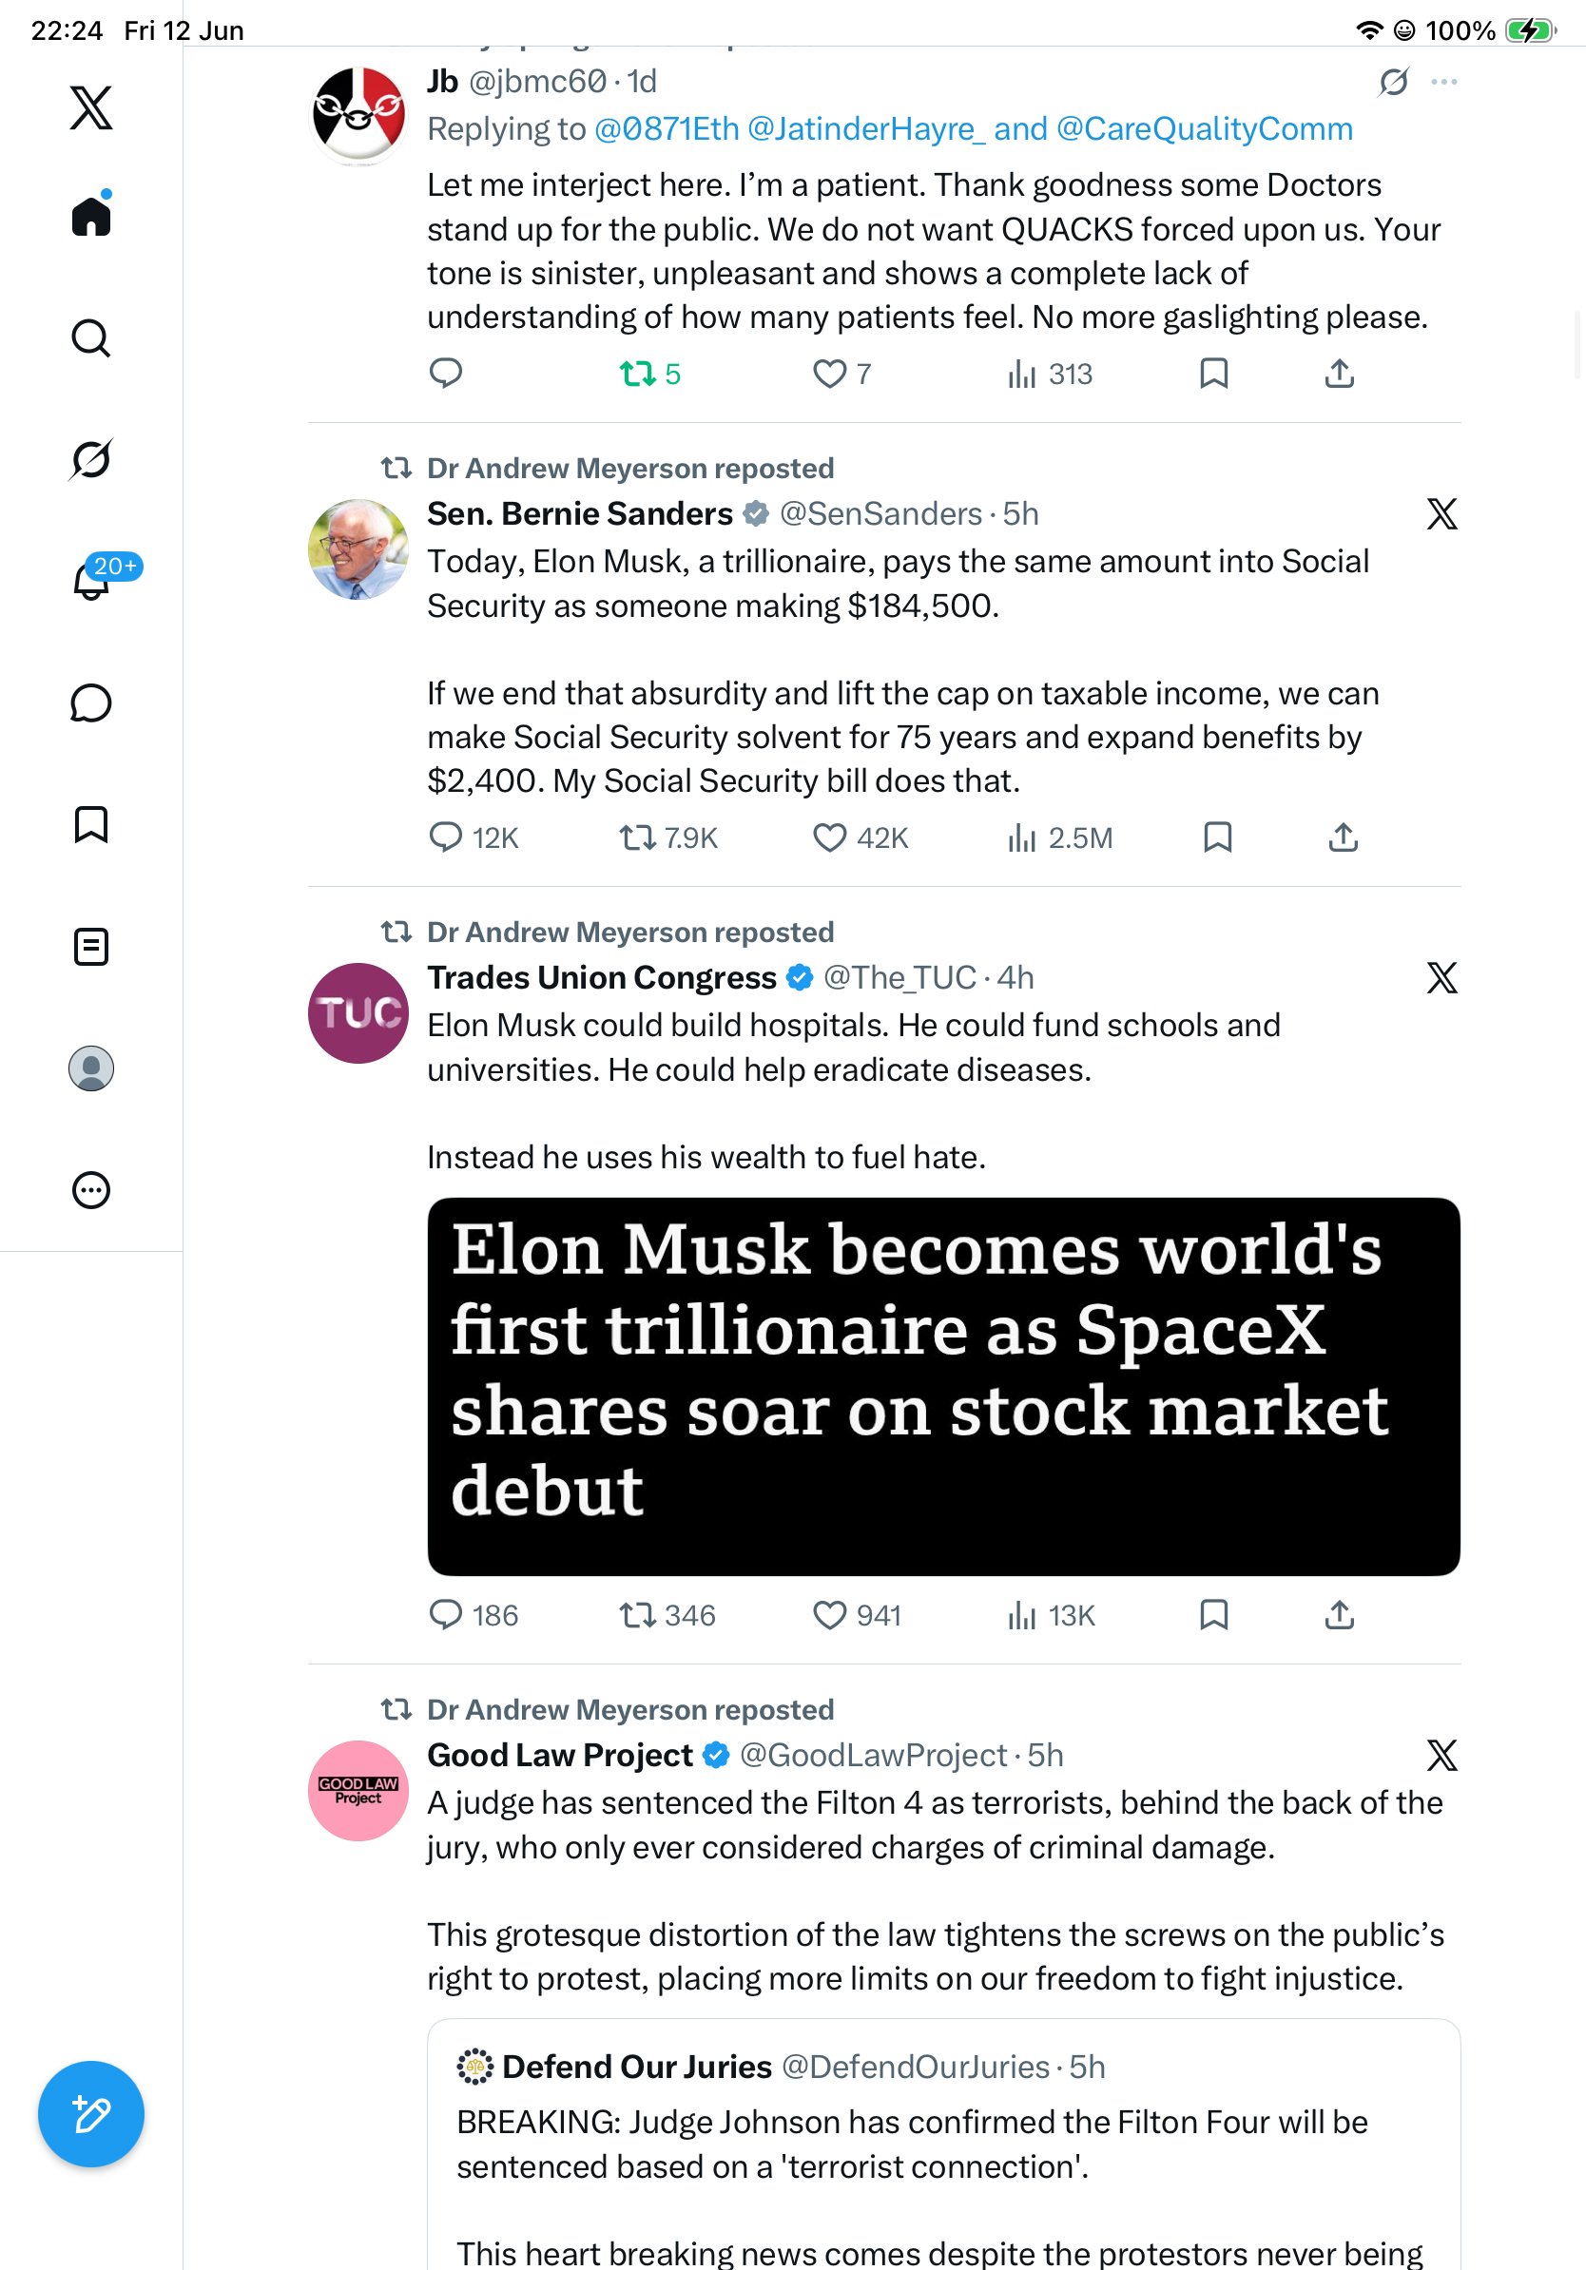Image resolution: width=1586 pixels, height=2270 pixels.
Task: Bookmark the Trades Union Congress post
Action: click(1213, 1614)
